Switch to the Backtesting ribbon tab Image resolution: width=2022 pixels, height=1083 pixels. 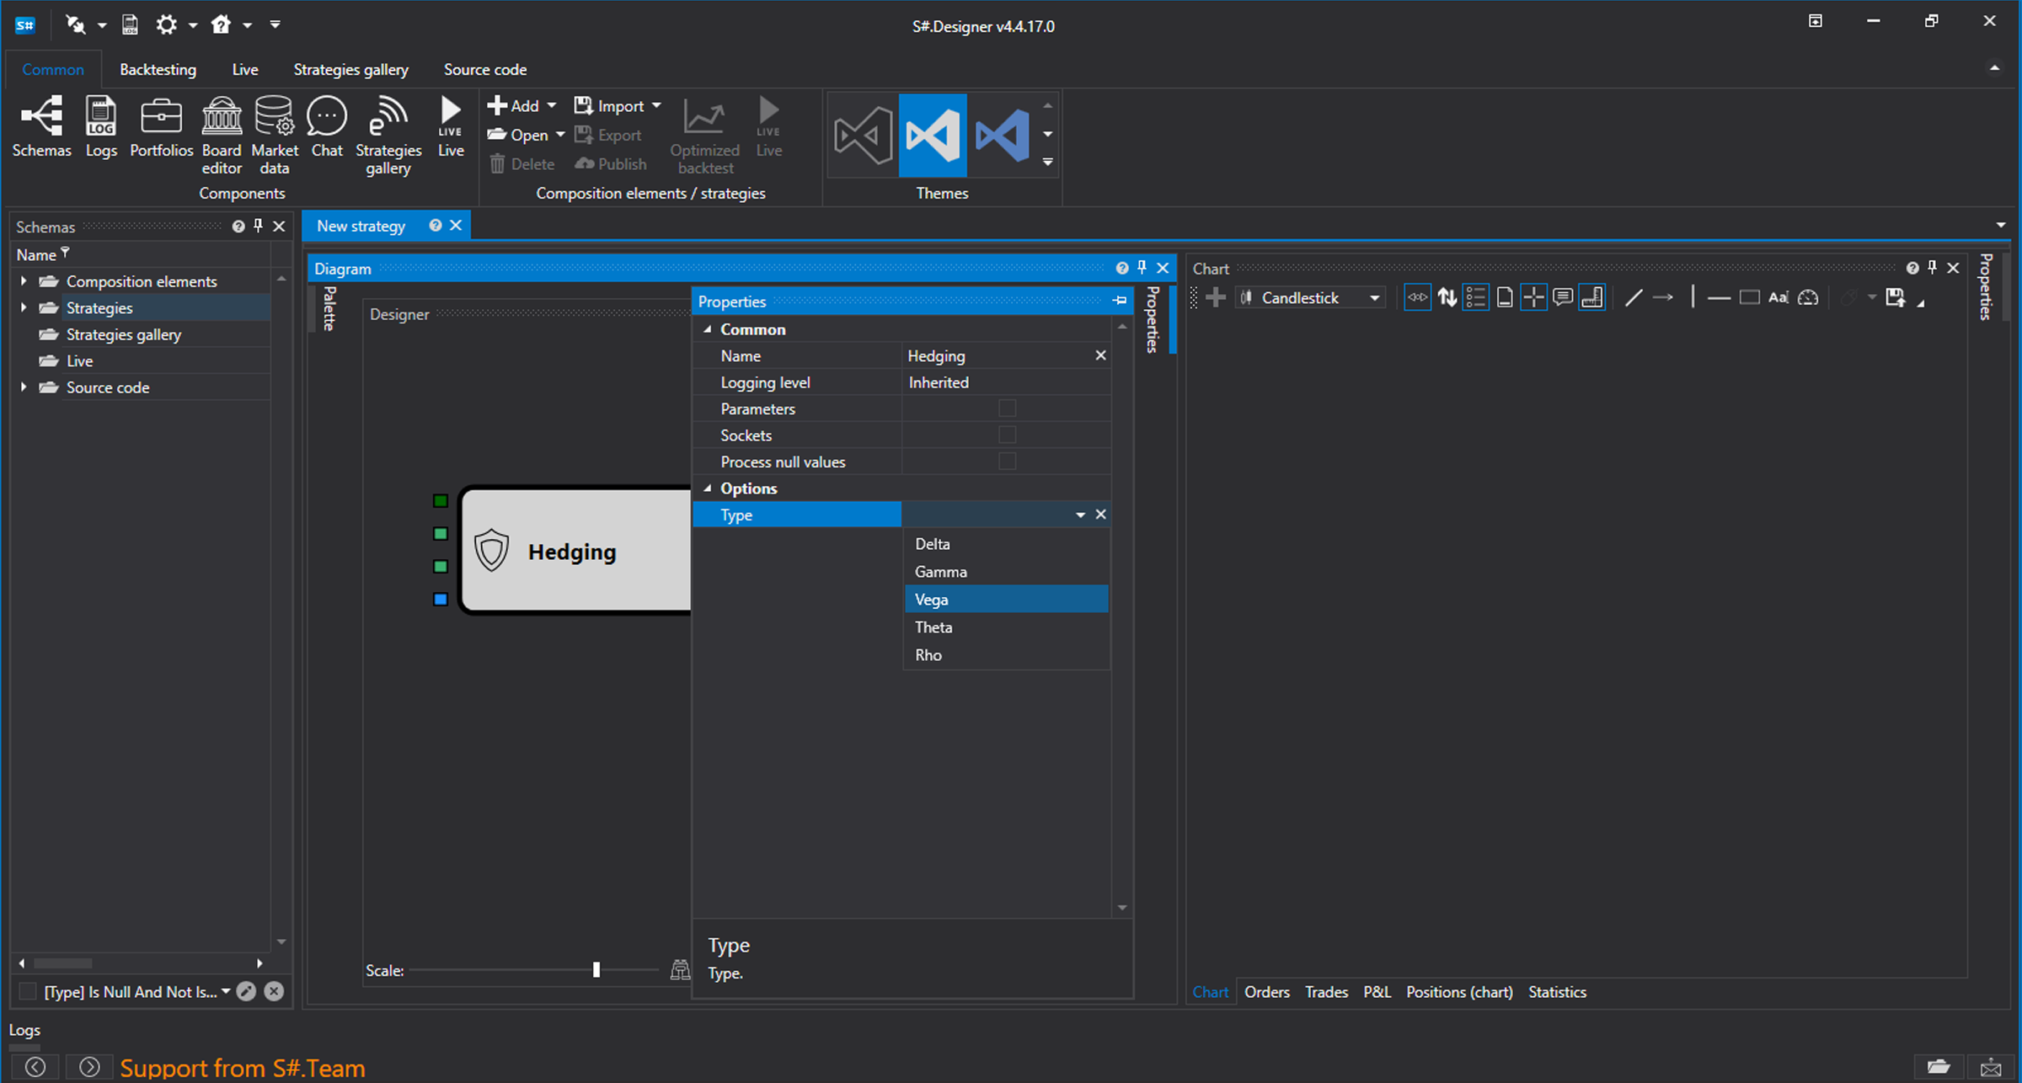coord(158,69)
